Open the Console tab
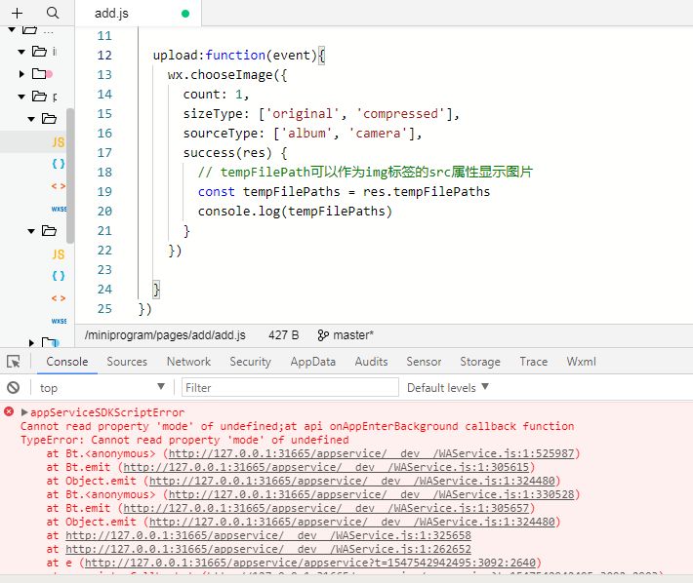The image size is (693, 583). [67, 362]
